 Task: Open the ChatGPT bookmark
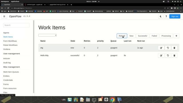(x=88, y=11)
